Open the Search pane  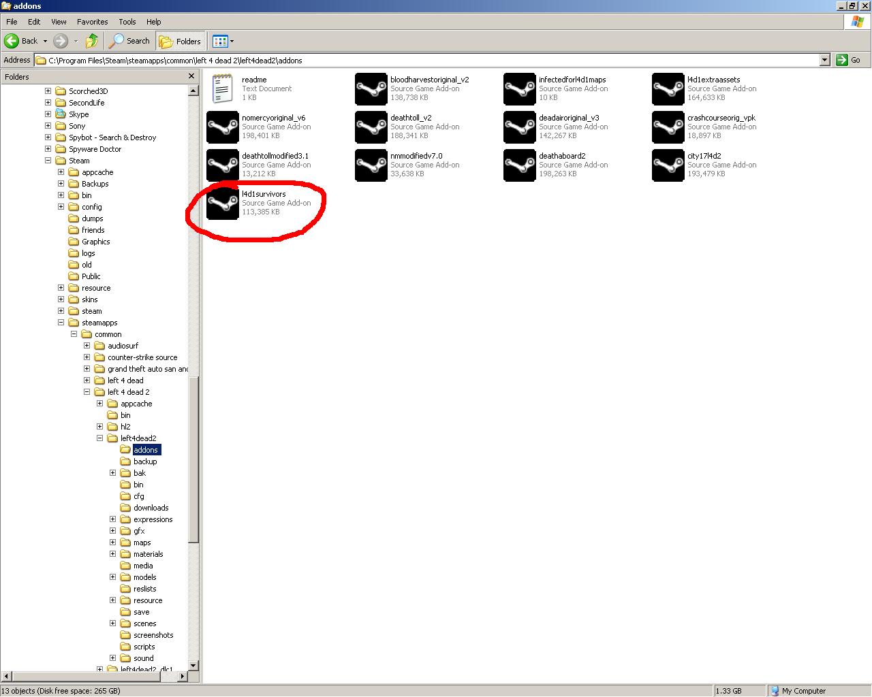coord(129,41)
